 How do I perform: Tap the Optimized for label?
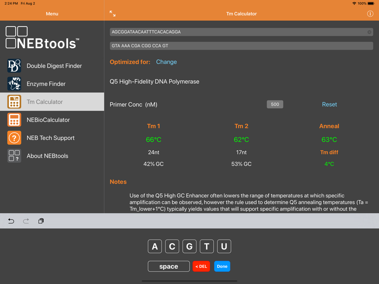(130, 62)
